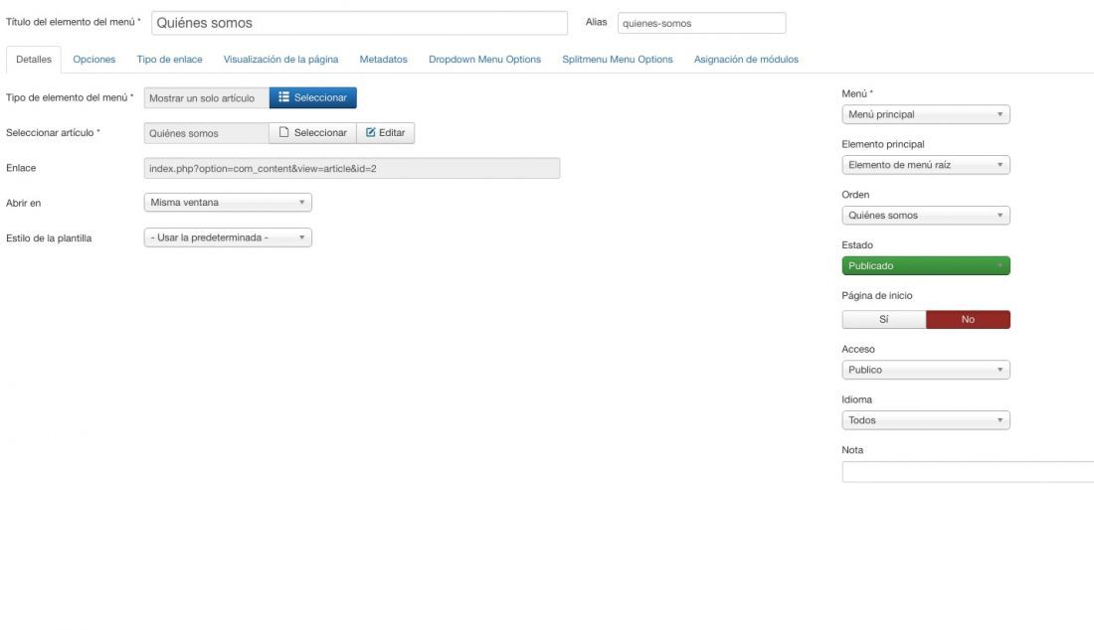Switch to the Opciones tab
Image resolution: width=1094 pixels, height=630 pixels.
click(x=94, y=60)
